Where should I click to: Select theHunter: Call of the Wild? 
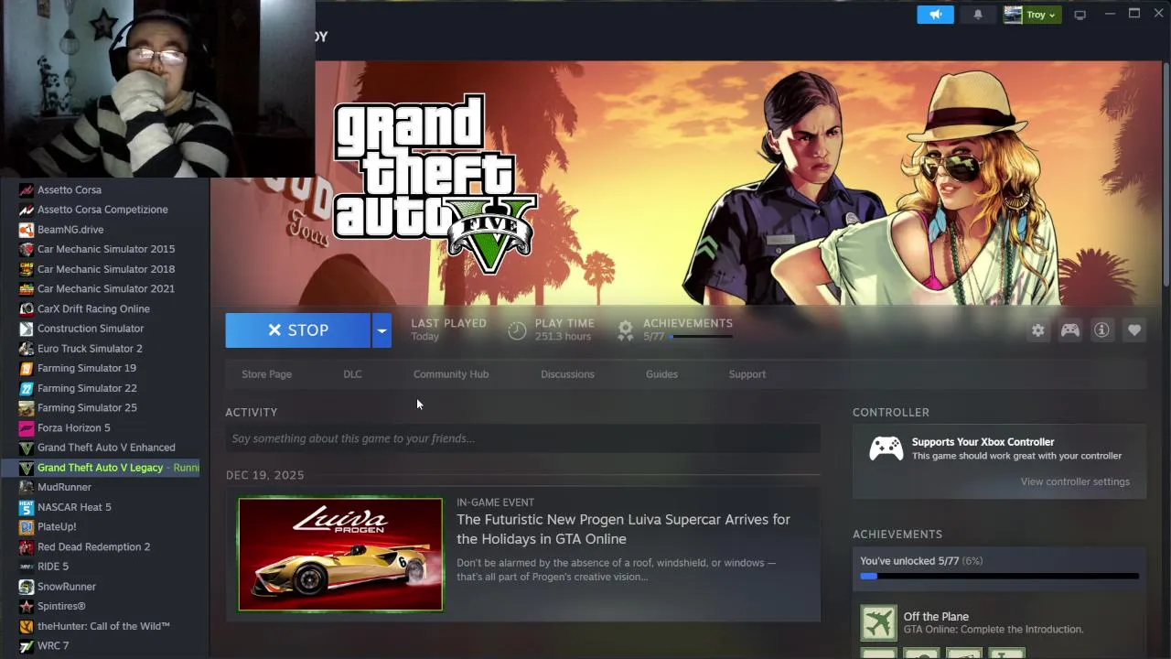click(103, 626)
